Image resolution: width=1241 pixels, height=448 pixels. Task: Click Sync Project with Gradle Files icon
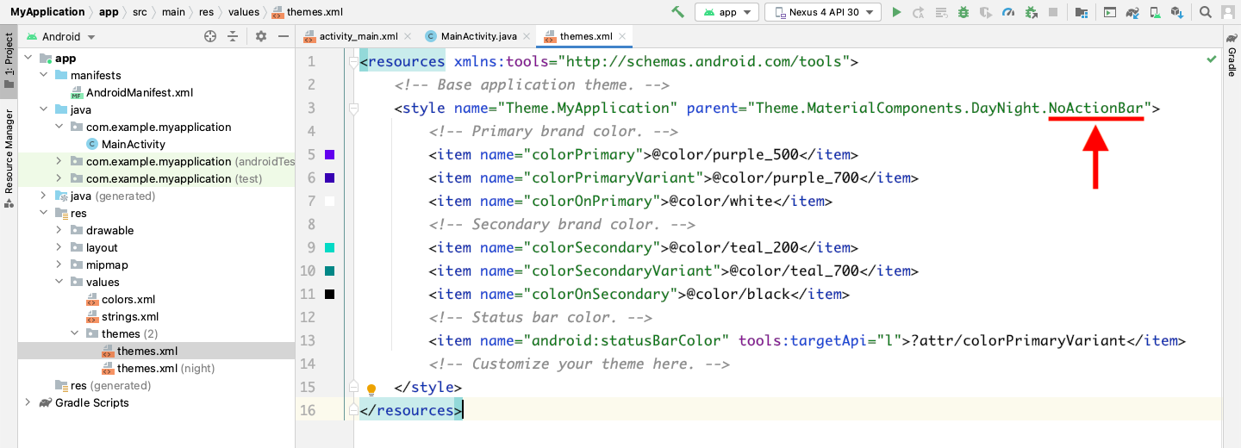pos(1132,12)
